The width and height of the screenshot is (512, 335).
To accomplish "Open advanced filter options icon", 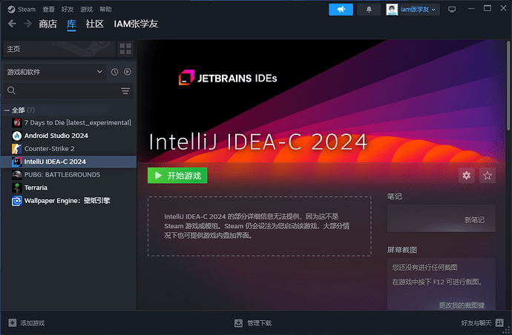I will 125,90.
